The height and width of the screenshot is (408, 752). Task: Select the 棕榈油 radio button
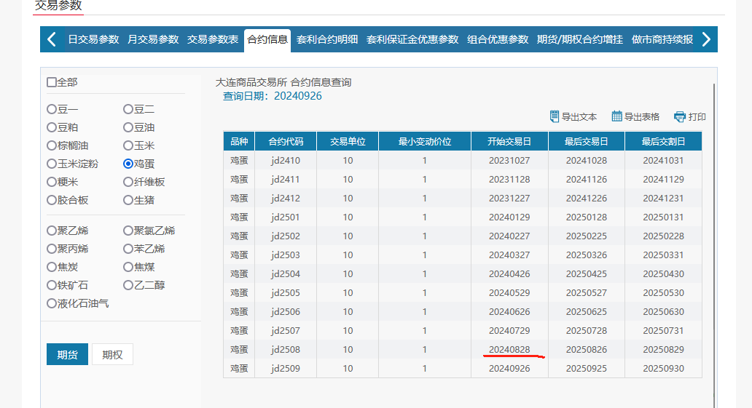[51, 145]
